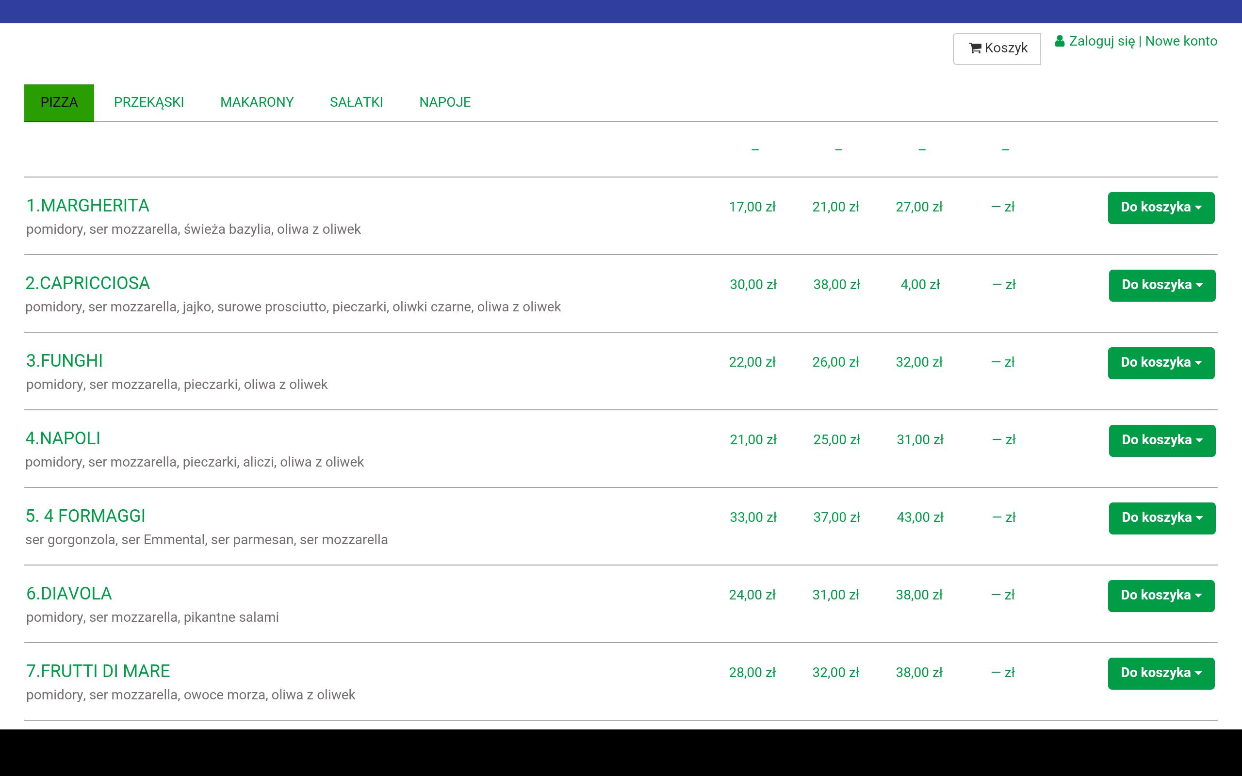Click 4 Formaggi's 33,00 zł price
This screenshot has width=1242, height=776.
pyautogui.click(x=753, y=517)
